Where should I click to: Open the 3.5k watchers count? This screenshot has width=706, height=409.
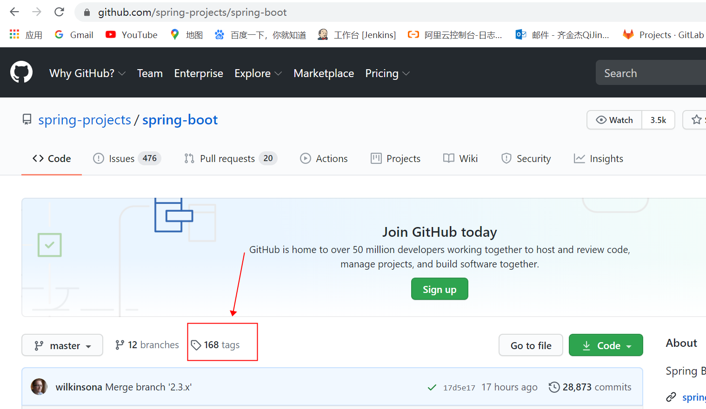pos(658,120)
